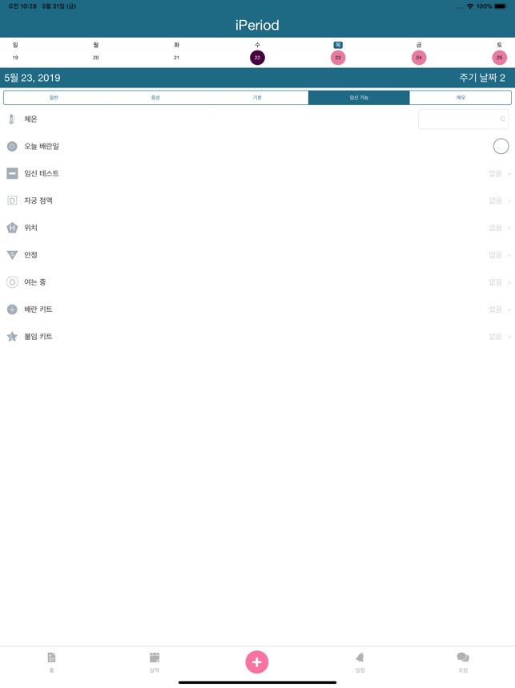Expand the 위치 row options

pos(499,228)
